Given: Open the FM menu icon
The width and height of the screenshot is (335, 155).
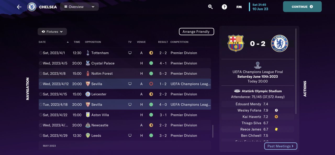Looking at the screenshot, I should pyautogui.click(x=239, y=7).
